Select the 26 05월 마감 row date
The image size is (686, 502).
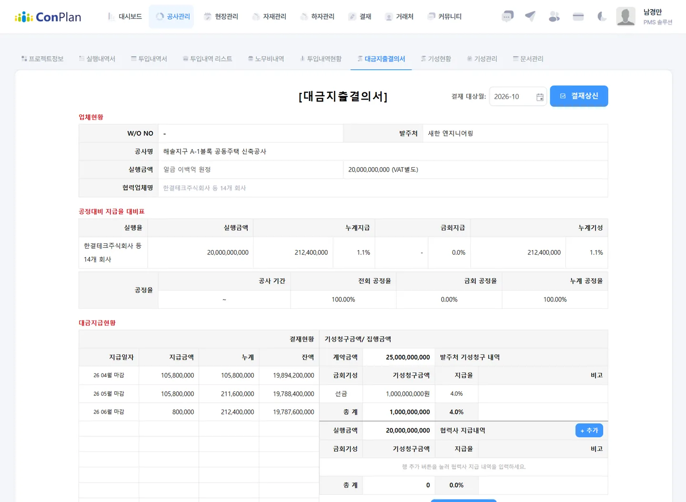click(109, 394)
